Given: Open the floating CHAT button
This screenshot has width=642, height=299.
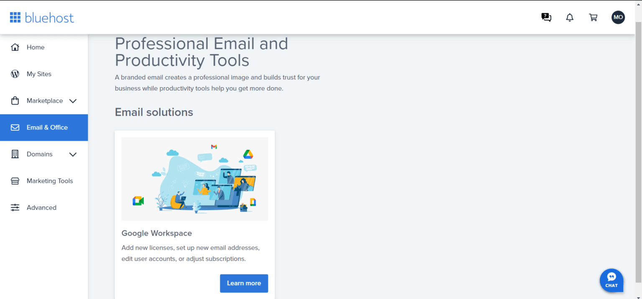Looking at the screenshot, I should click(x=611, y=280).
